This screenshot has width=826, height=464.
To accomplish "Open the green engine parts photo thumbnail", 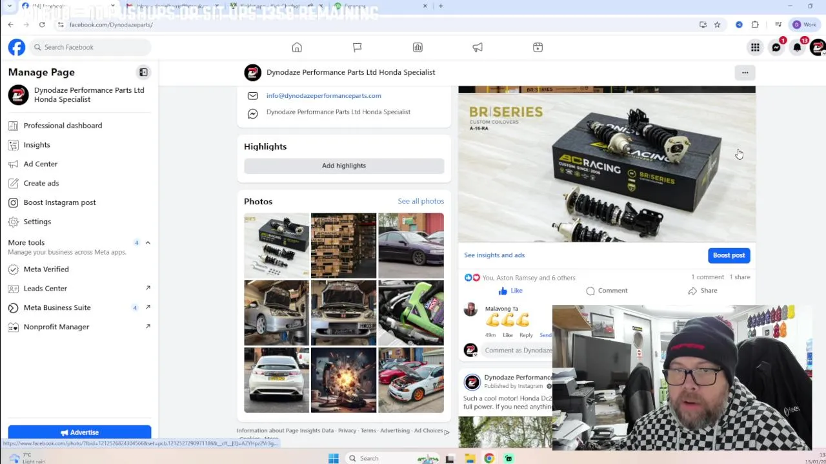I will tap(411, 313).
